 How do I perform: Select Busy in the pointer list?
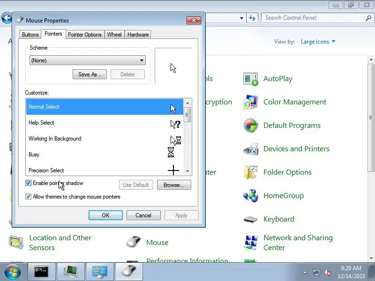[105, 155]
